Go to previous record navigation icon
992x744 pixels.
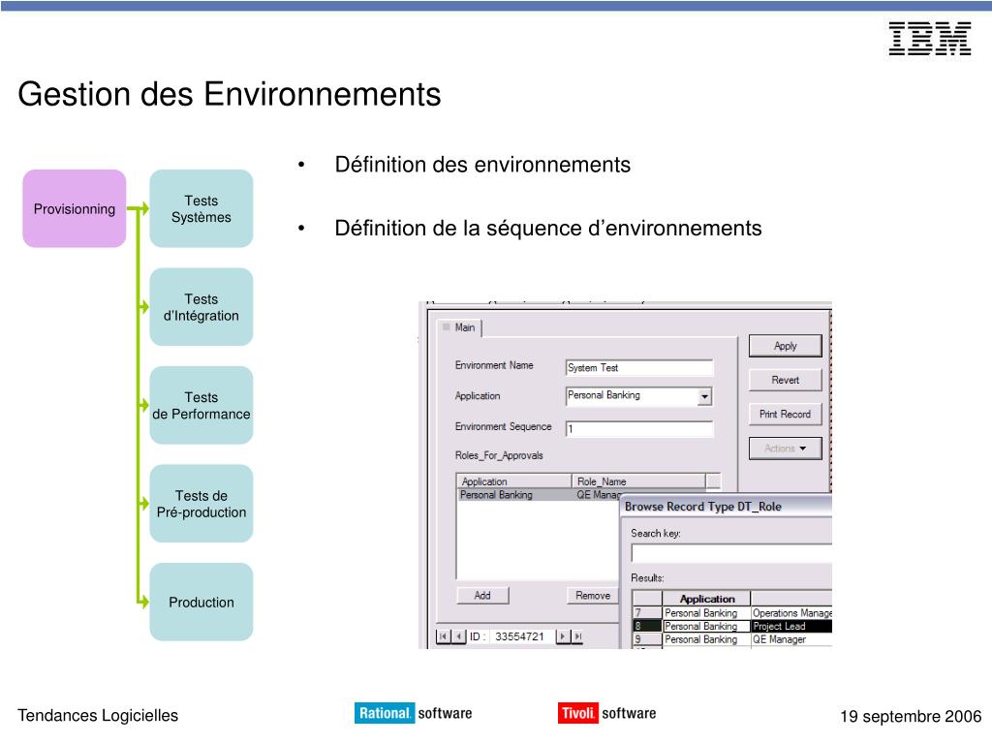[x=458, y=636]
